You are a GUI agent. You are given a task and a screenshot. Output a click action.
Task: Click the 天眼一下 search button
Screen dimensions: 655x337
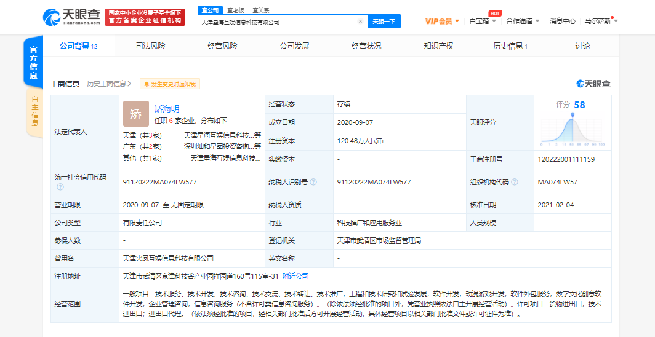click(x=384, y=22)
